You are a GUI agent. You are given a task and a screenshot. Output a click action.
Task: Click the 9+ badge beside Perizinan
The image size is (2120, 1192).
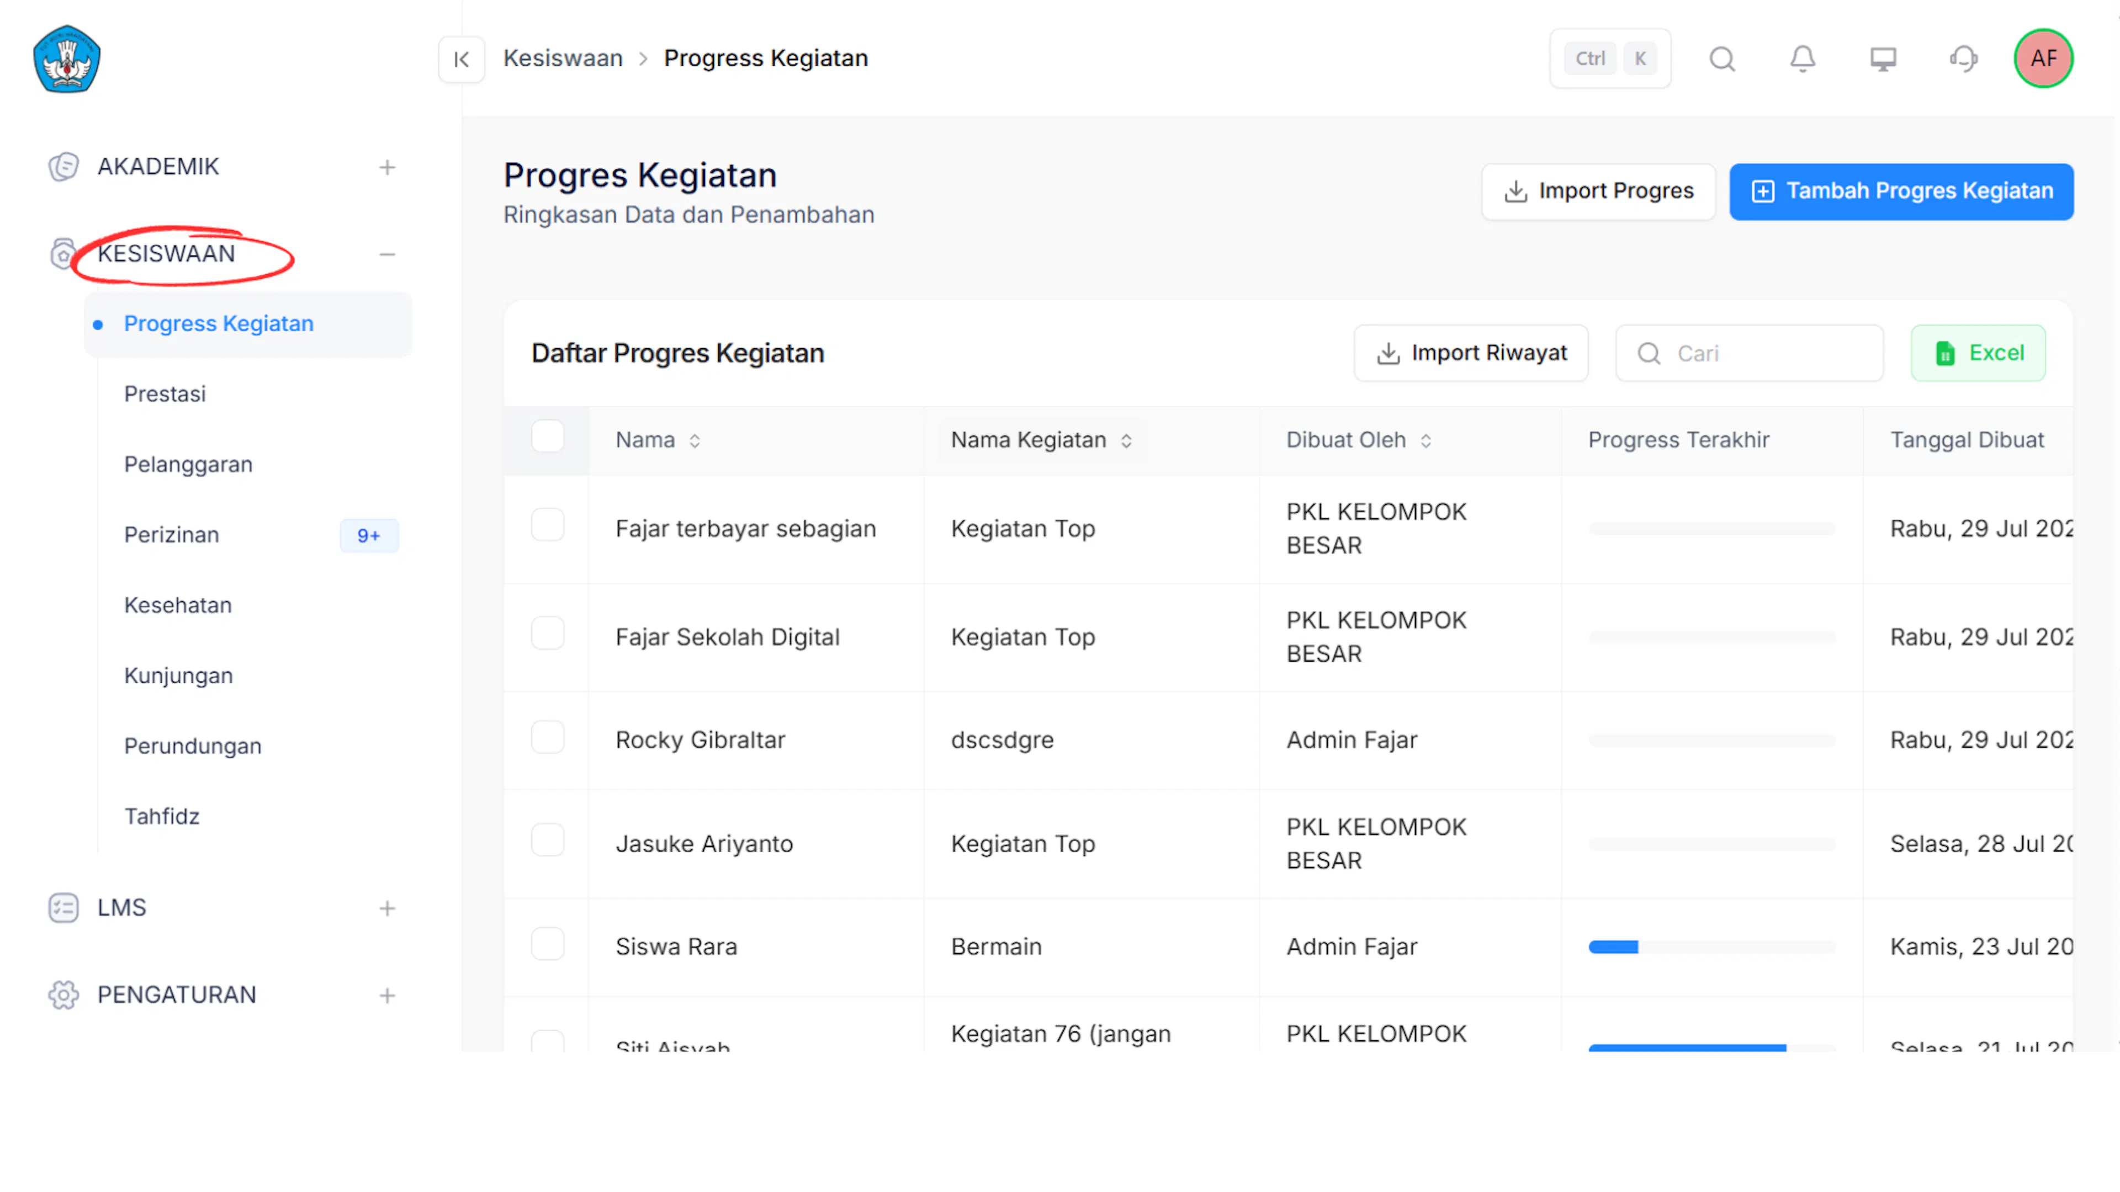369,535
